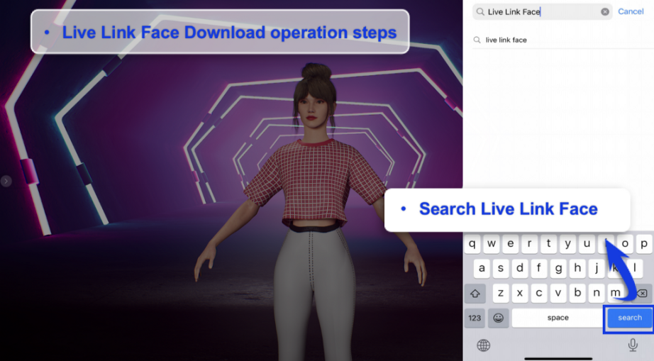Screen dimensions: 654x361
Task: Switch to the 123 numeric keyboard
Action: 475,318
